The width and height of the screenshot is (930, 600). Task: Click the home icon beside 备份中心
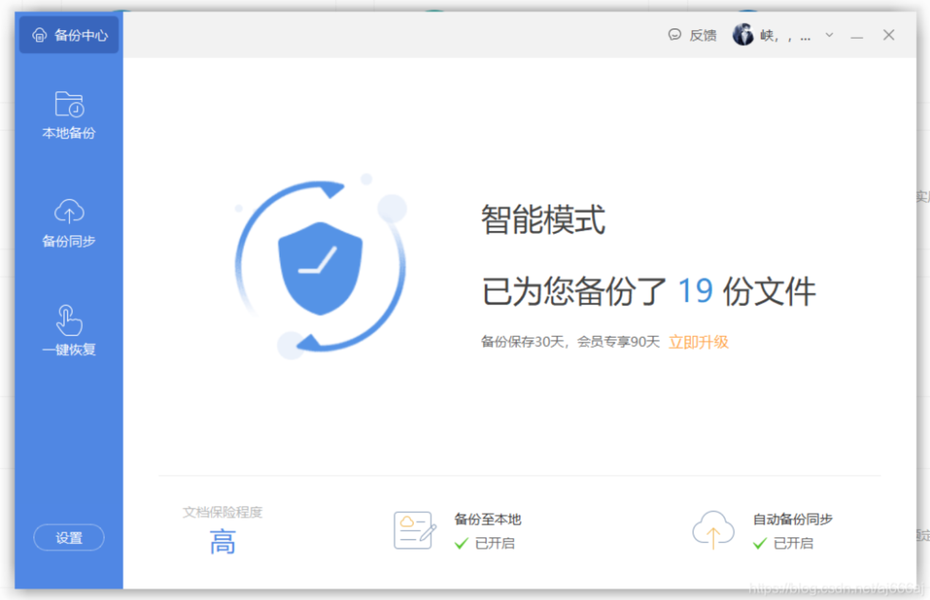click(40, 36)
